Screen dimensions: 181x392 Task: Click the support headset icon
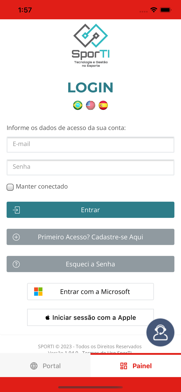pos(160,332)
